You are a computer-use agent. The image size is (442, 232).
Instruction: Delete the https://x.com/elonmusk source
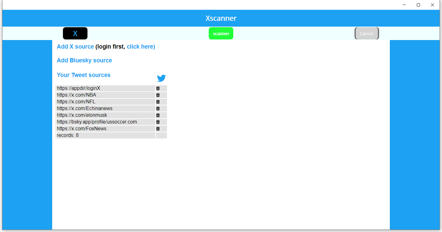point(158,115)
